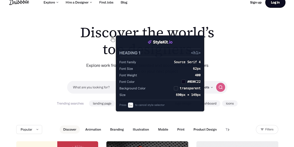Select the Animation category tab
294x147 pixels.
(x=93, y=129)
